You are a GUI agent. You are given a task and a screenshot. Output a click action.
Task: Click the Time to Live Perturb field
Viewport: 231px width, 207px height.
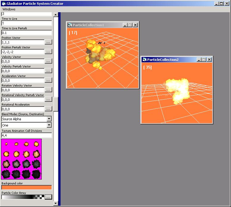pos(27,33)
